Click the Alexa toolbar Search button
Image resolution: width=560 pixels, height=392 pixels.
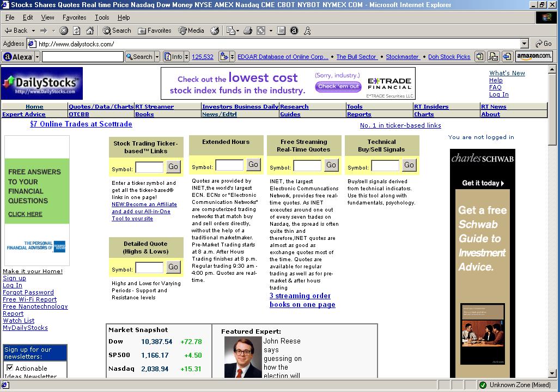coord(139,57)
